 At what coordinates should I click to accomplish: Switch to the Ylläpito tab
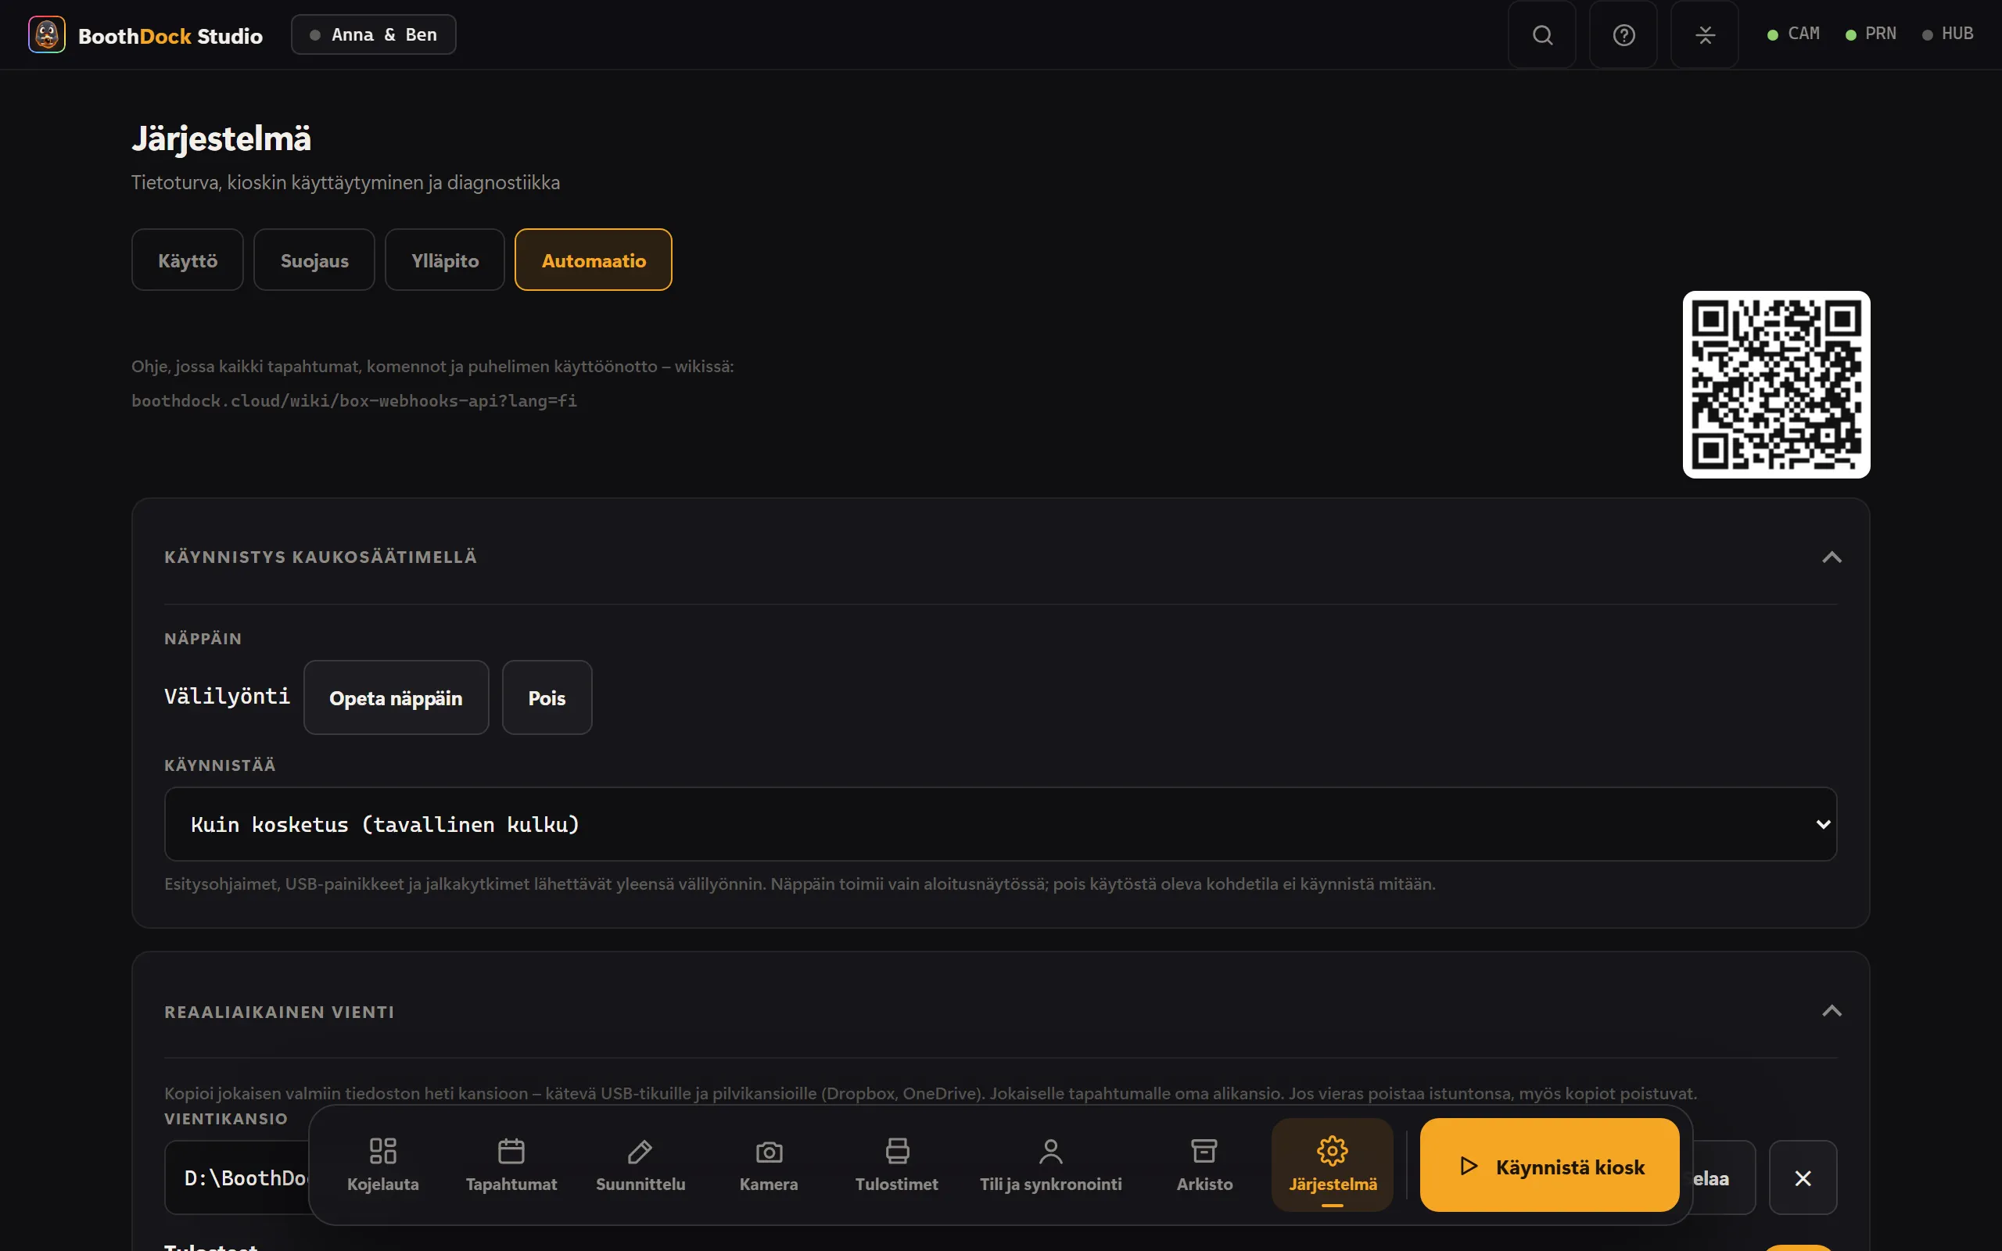(x=445, y=260)
